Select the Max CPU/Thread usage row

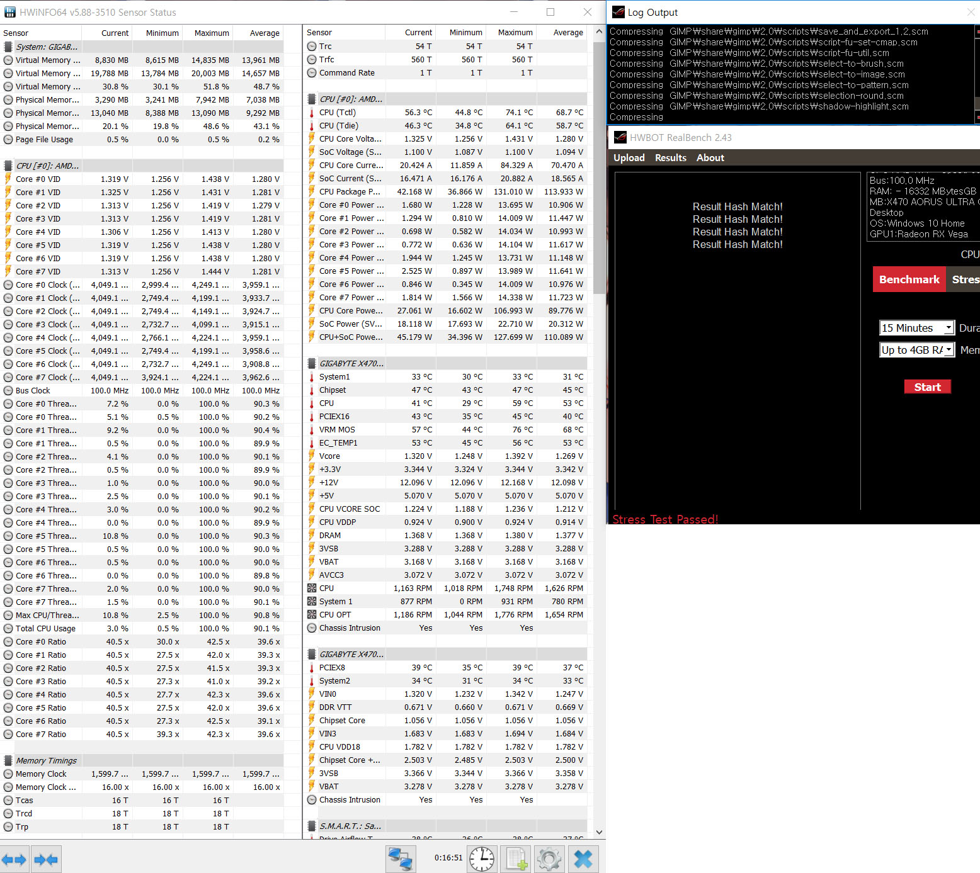pyautogui.click(x=142, y=615)
